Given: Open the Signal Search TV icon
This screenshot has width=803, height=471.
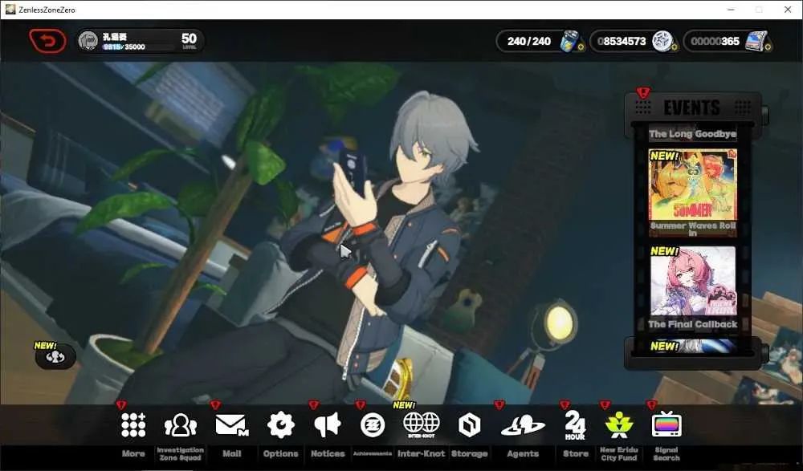Looking at the screenshot, I should tap(666, 424).
